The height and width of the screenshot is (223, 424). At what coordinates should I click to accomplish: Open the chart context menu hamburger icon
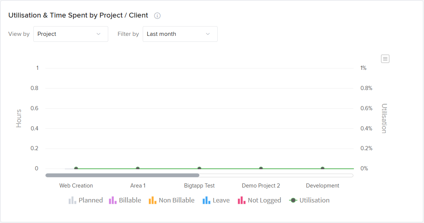point(385,59)
